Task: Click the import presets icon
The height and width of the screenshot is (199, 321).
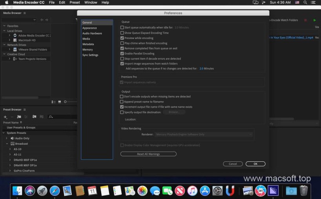Action: click(x=35, y=117)
